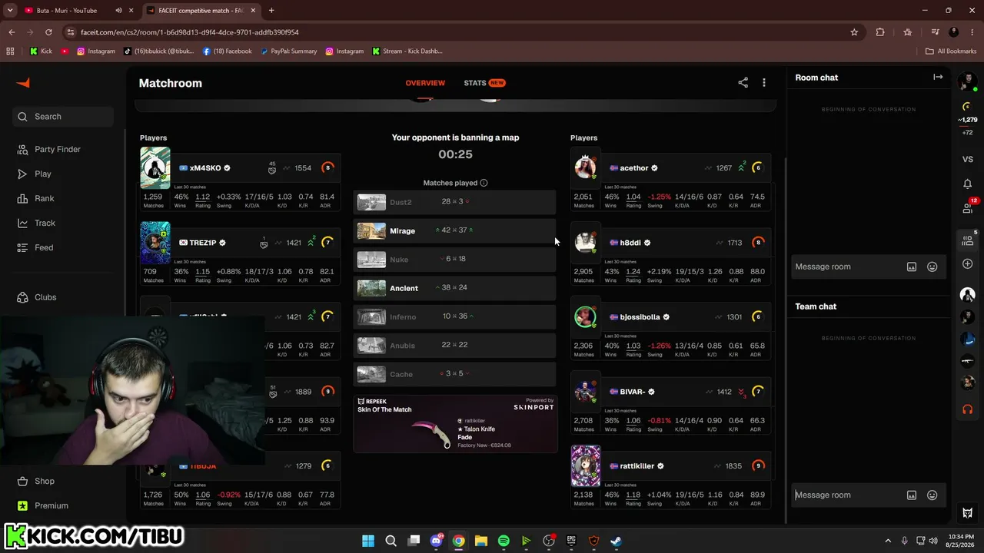
Task: Open the Chrome tab search dropdown
Action: click(10, 11)
